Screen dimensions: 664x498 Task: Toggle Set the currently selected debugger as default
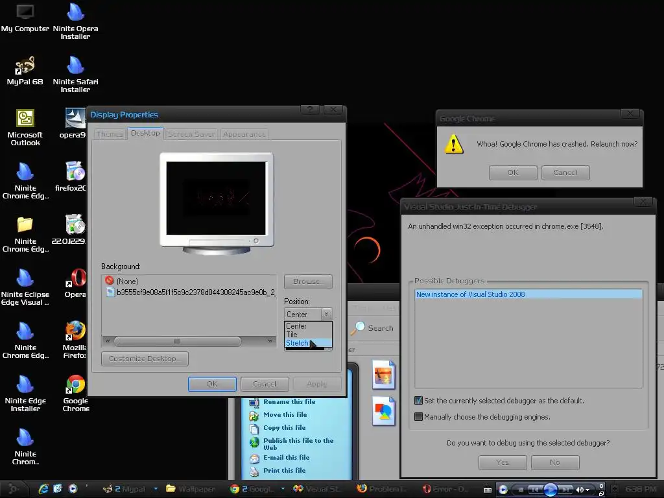pos(418,401)
